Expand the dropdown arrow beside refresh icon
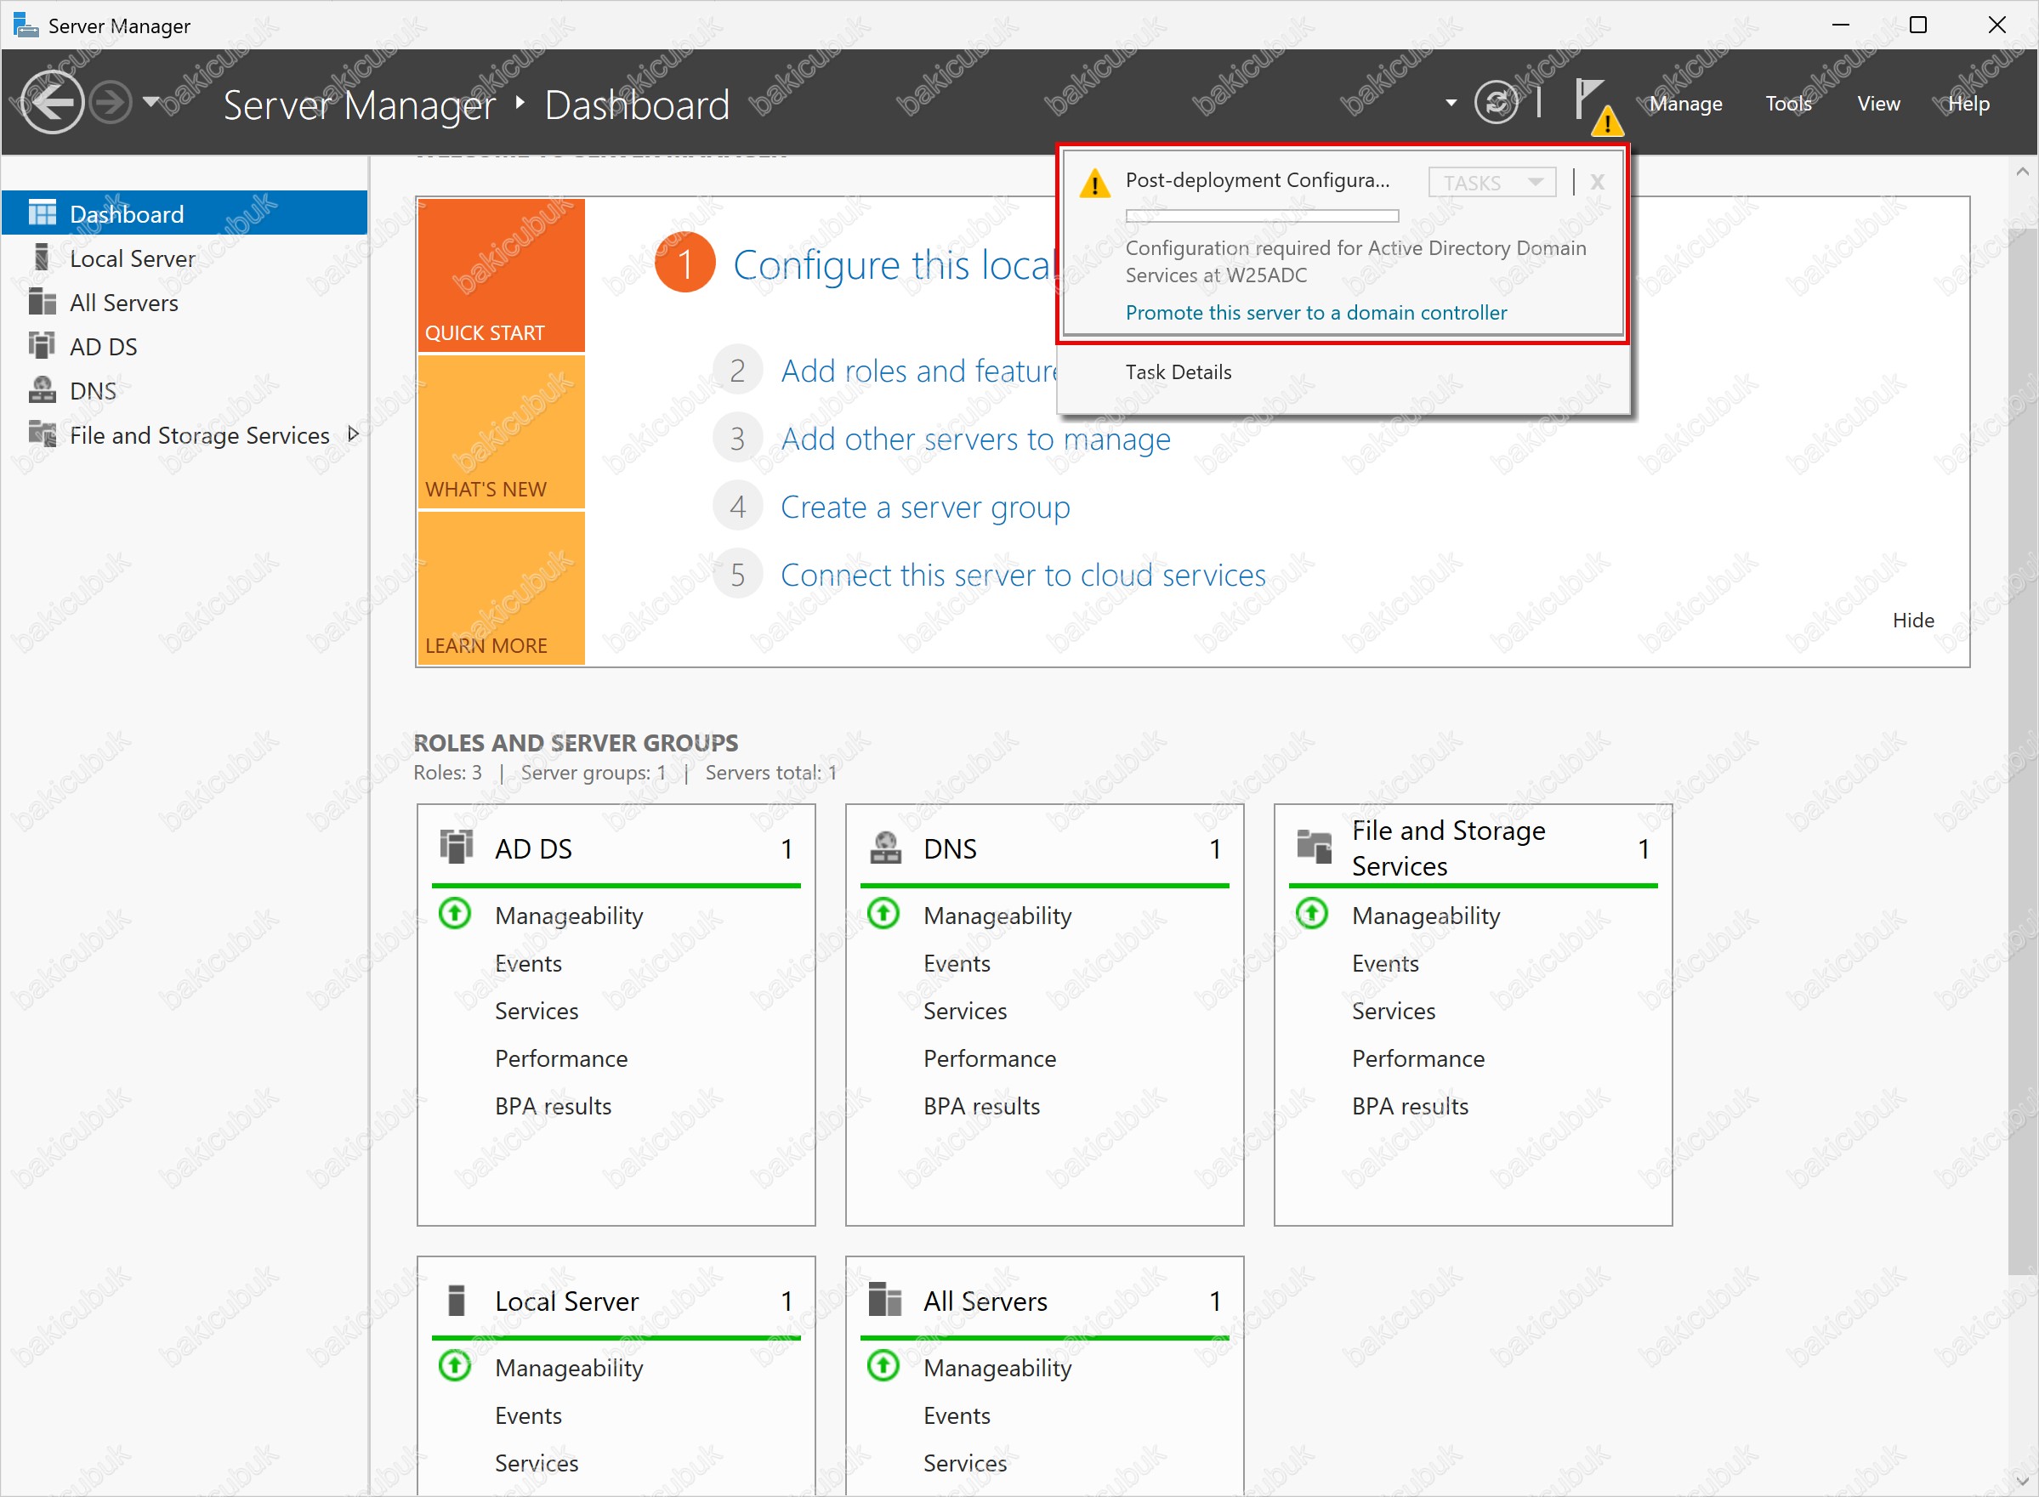 point(1451,102)
